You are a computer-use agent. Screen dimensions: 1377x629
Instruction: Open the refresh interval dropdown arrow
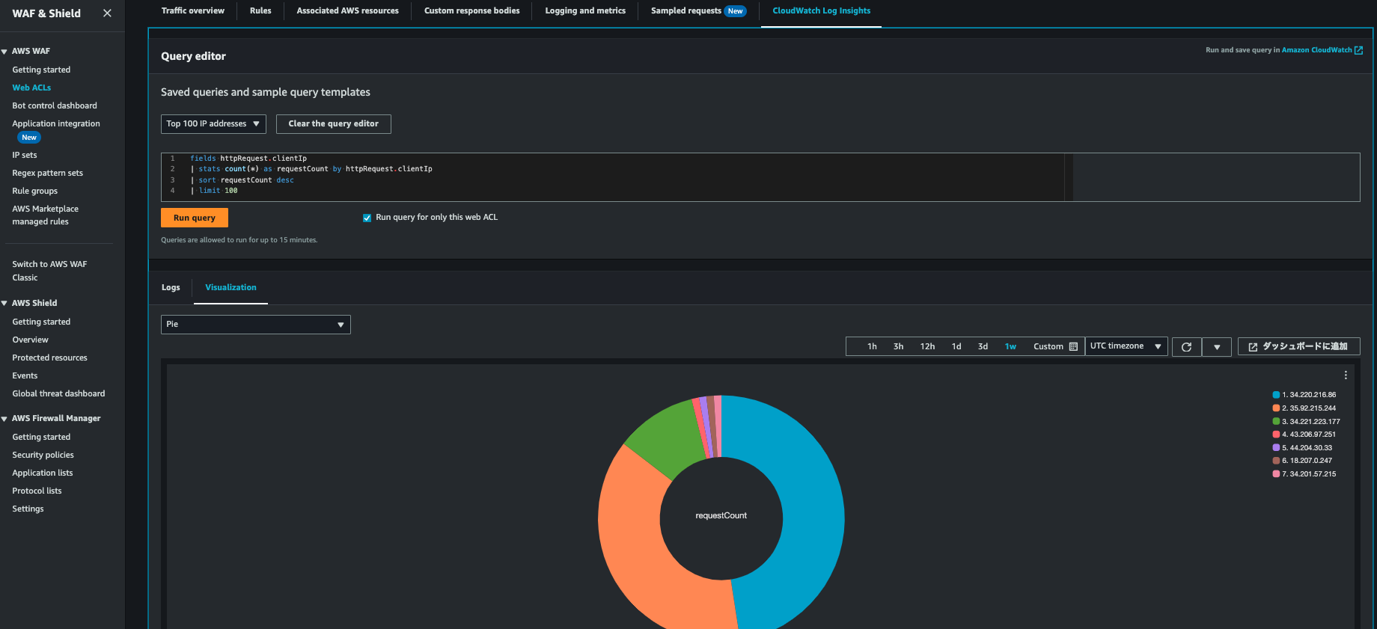[x=1217, y=347]
